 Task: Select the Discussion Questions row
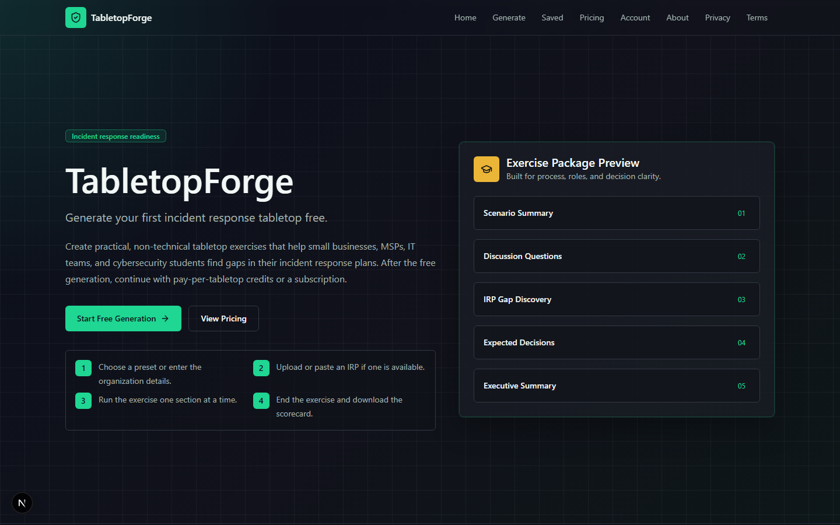pos(617,256)
